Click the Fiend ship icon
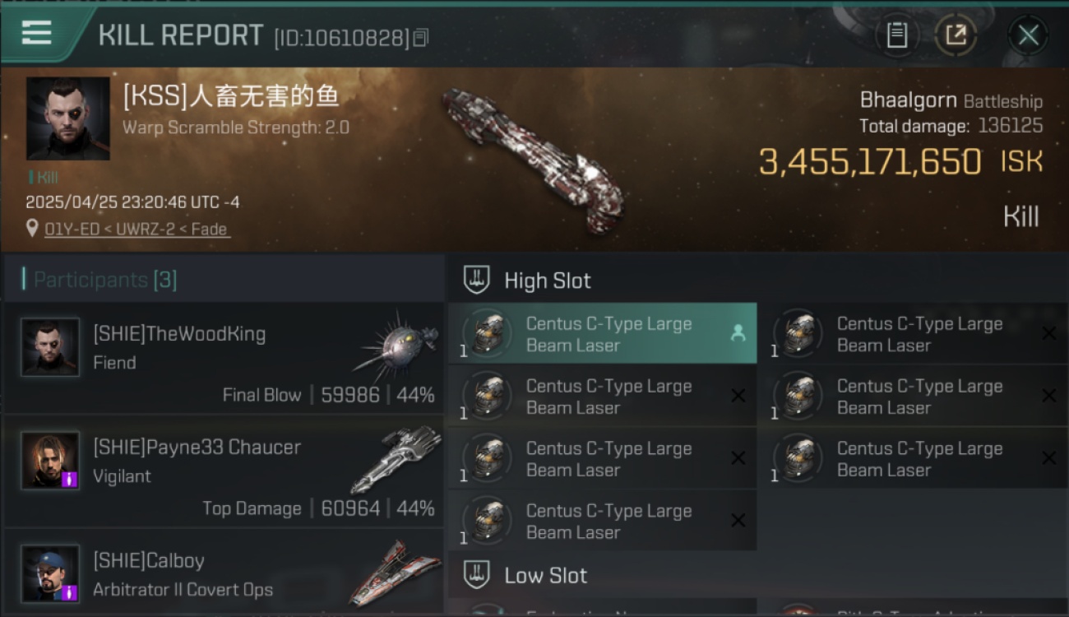 point(397,344)
